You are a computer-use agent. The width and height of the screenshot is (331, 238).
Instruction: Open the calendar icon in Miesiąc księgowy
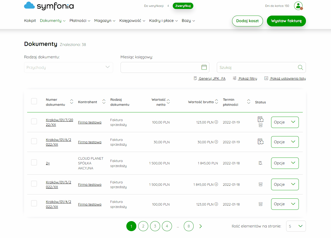[204, 67]
